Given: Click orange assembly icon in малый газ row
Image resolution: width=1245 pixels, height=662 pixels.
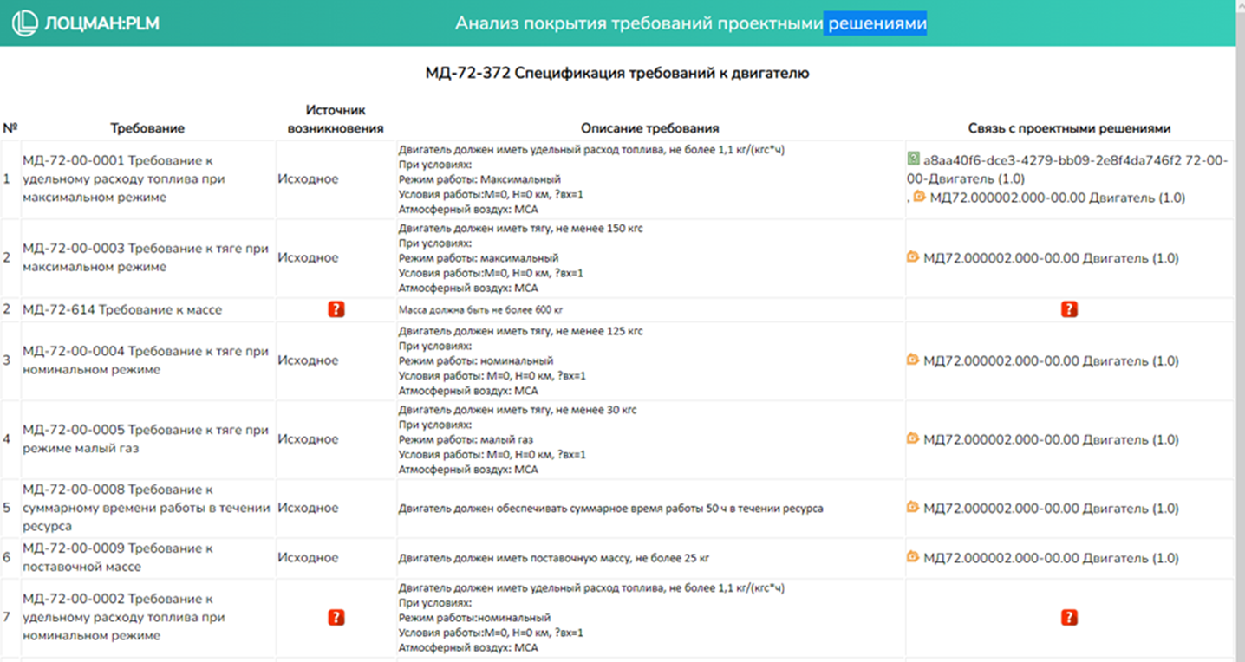Looking at the screenshot, I should 913,438.
